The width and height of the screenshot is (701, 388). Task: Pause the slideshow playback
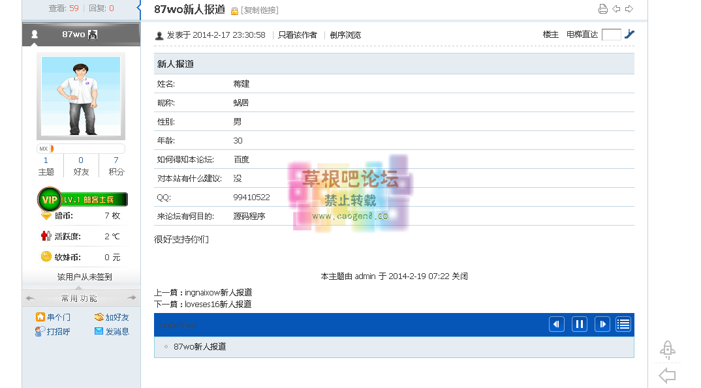(x=579, y=324)
